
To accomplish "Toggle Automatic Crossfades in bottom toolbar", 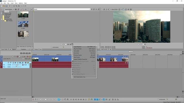I will pyautogui.click(x=97, y=100).
